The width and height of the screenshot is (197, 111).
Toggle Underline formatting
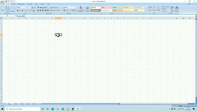coord(22,10)
